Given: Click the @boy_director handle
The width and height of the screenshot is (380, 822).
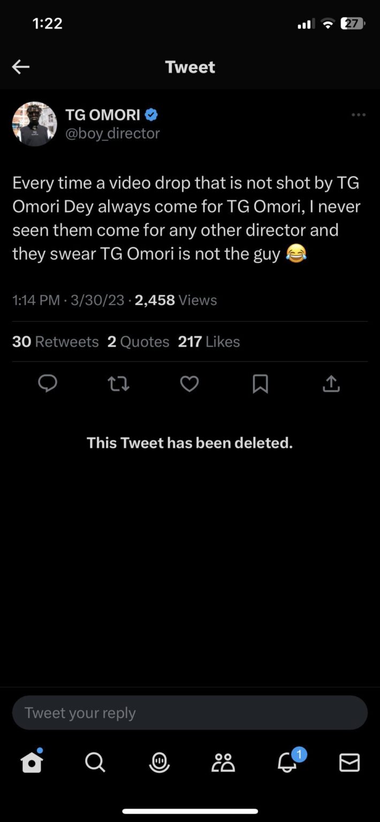Looking at the screenshot, I should [x=112, y=133].
